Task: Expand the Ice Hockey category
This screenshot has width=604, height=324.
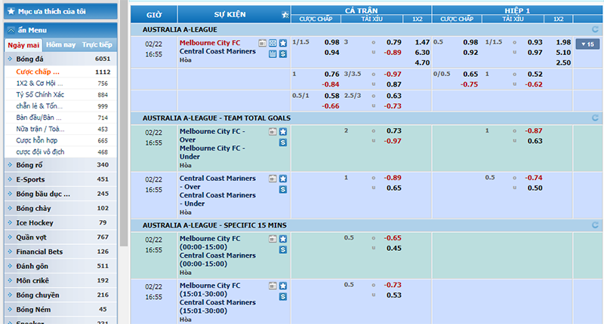Action: [x=60, y=223]
